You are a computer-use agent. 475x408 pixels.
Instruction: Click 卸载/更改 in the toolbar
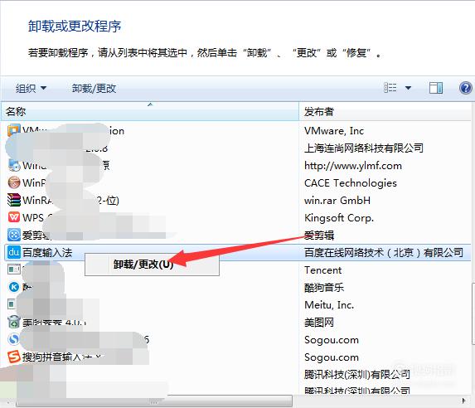94,88
